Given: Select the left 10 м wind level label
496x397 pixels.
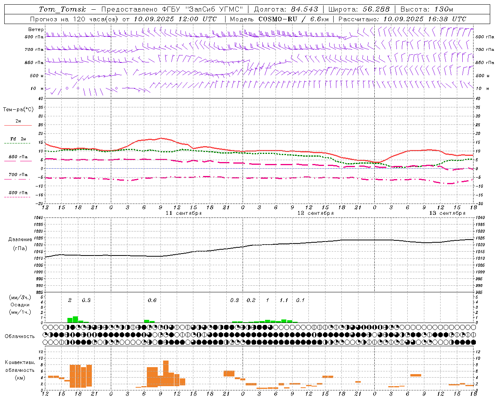Looking at the screenshot, I should tap(37, 88).
